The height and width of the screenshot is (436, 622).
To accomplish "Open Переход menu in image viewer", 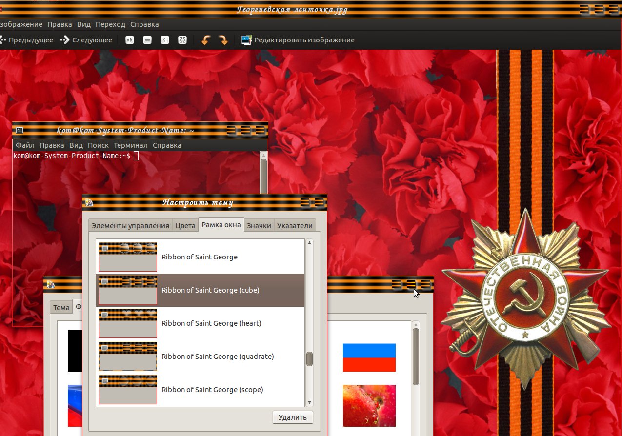I will (x=110, y=24).
